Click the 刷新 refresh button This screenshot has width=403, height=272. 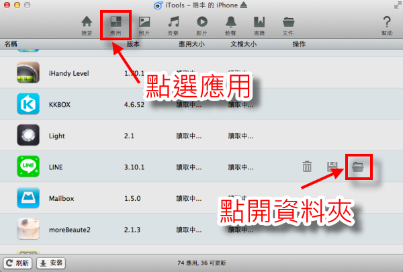(17, 263)
